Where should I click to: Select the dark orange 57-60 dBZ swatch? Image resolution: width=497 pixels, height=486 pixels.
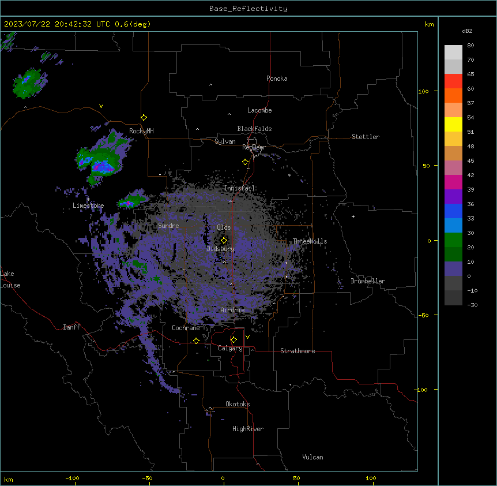453,95
